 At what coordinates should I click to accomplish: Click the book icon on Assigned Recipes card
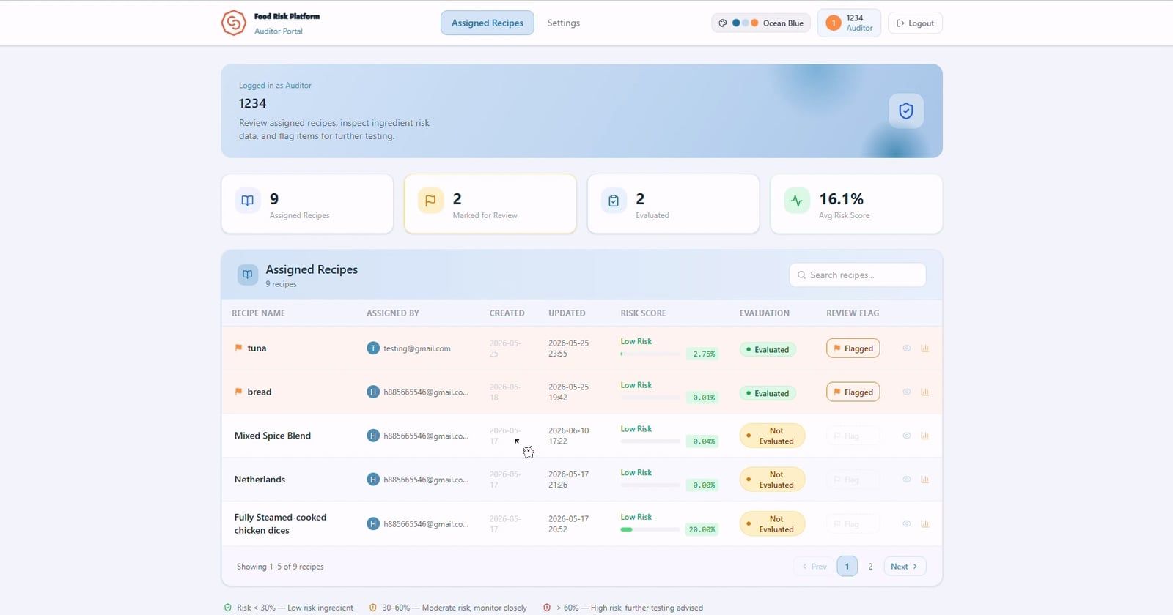(x=247, y=200)
